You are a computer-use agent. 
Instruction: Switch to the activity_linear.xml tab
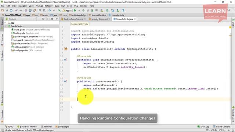pyautogui.click(x=100, y=19)
